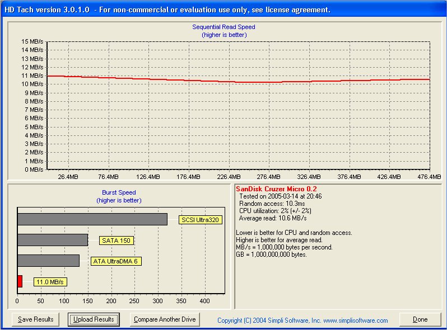Click the SanDisk Cruzer Micro 0.2 heading
The height and width of the screenshot is (330, 447).
pos(277,189)
